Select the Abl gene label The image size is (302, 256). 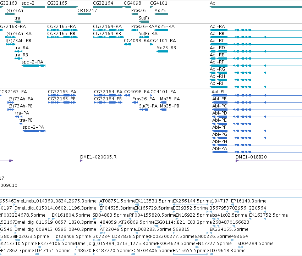pos(213,3)
